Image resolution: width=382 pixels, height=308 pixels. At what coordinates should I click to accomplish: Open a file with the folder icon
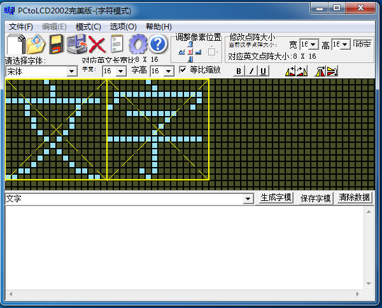pos(36,44)
